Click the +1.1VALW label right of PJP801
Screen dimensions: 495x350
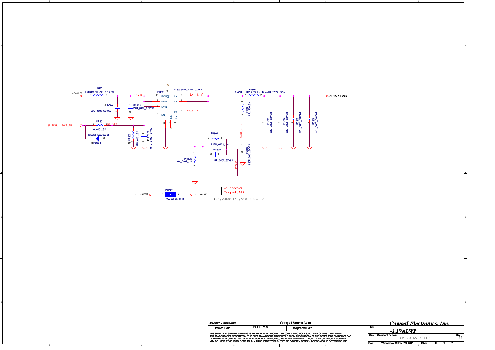point(200,194)
